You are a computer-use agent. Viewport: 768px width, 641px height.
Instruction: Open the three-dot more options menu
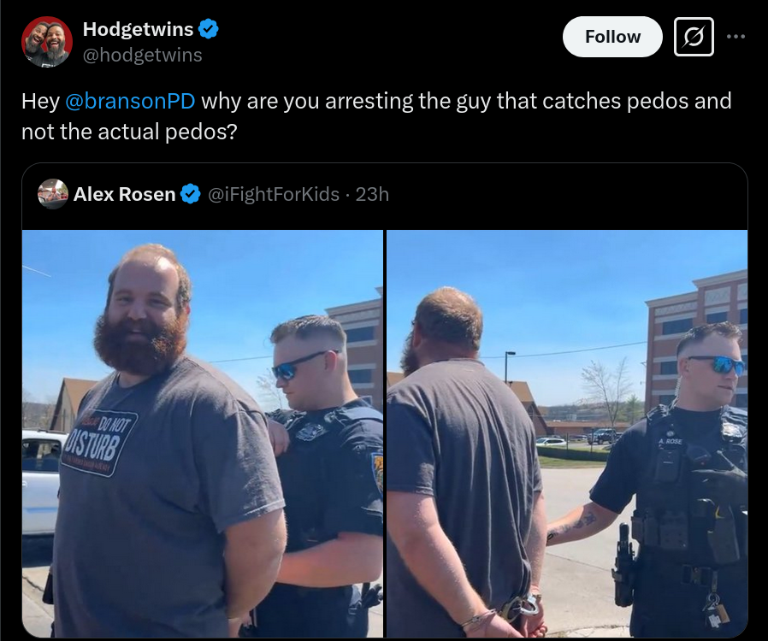pos(736,36)
